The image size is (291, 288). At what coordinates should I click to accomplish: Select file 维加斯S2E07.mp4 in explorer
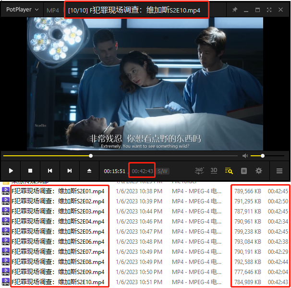click(x=58, y=252)
